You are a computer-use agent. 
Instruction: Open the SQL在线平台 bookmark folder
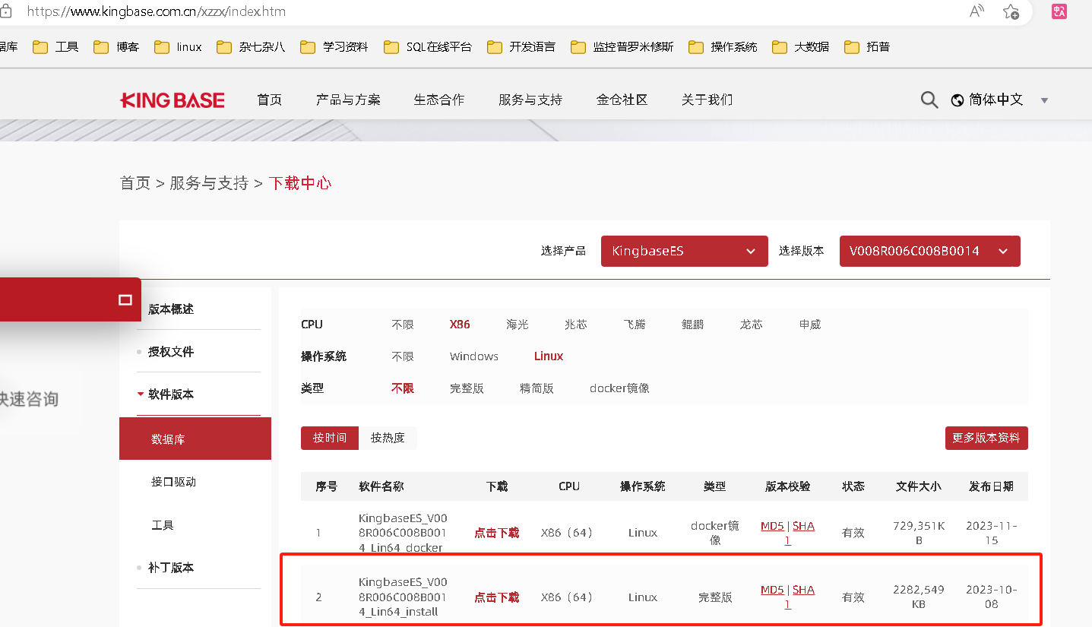pyautogui.click(x=428, y=47)
